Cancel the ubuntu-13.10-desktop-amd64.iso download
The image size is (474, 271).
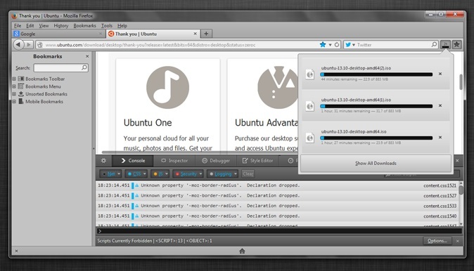pyautogui.click(x=440, y=138)
